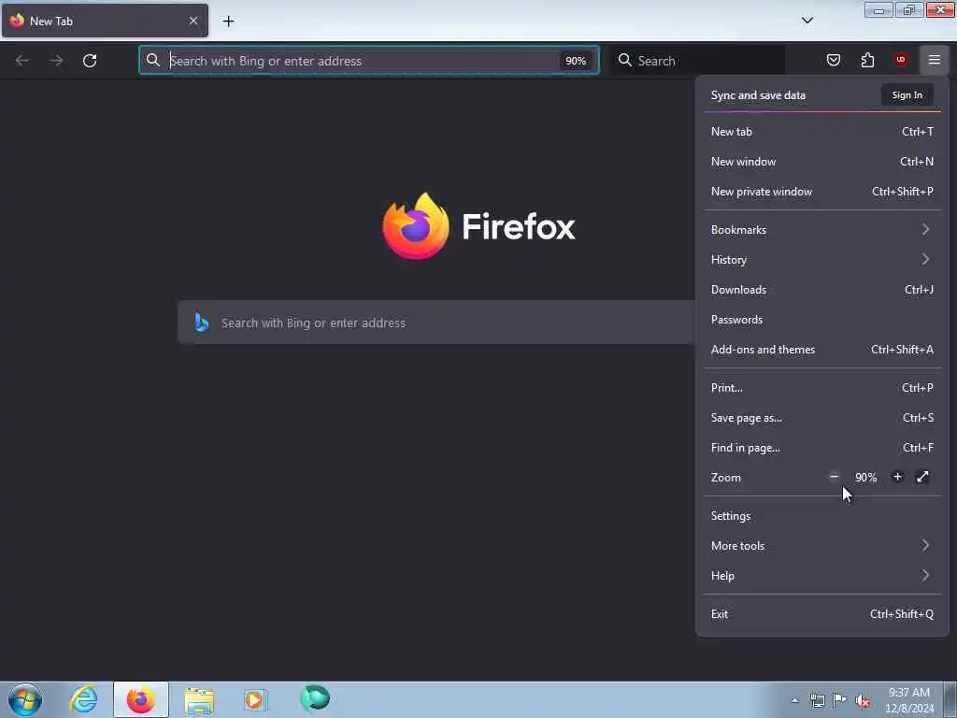This screenshot has width=957, height=718.
Task: Increase zoom with the plus button
Action: (897, 477)
